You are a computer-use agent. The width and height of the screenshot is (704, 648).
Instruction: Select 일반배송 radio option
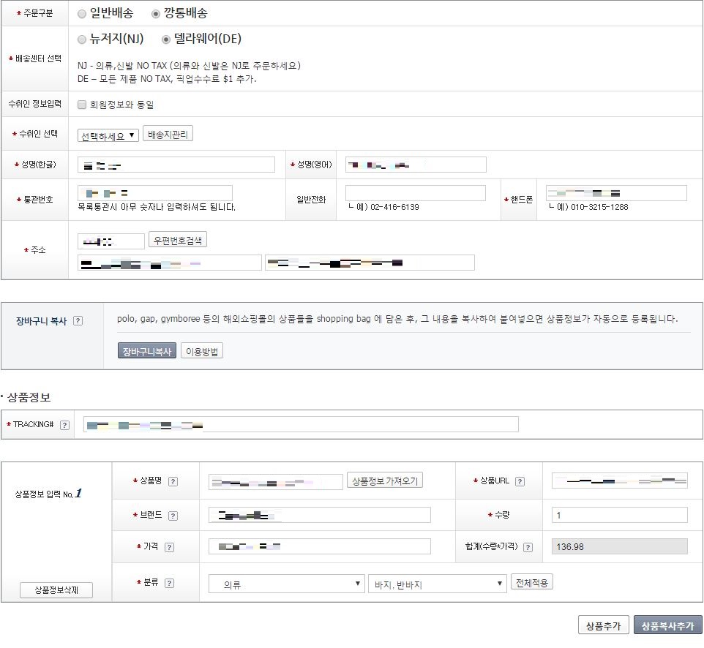82,14
